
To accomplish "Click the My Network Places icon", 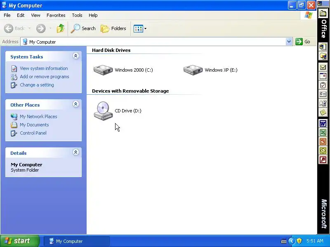I will 14,117.
